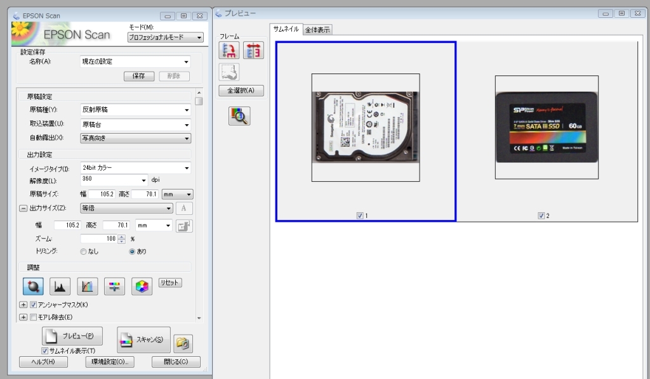Click the Scan button scanner icon
The height and width of the screenshot is (379, 650).
tap(126, 340)
